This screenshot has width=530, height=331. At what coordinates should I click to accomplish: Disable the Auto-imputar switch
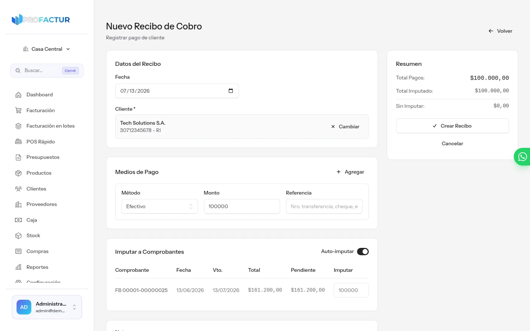click(363, 252)
